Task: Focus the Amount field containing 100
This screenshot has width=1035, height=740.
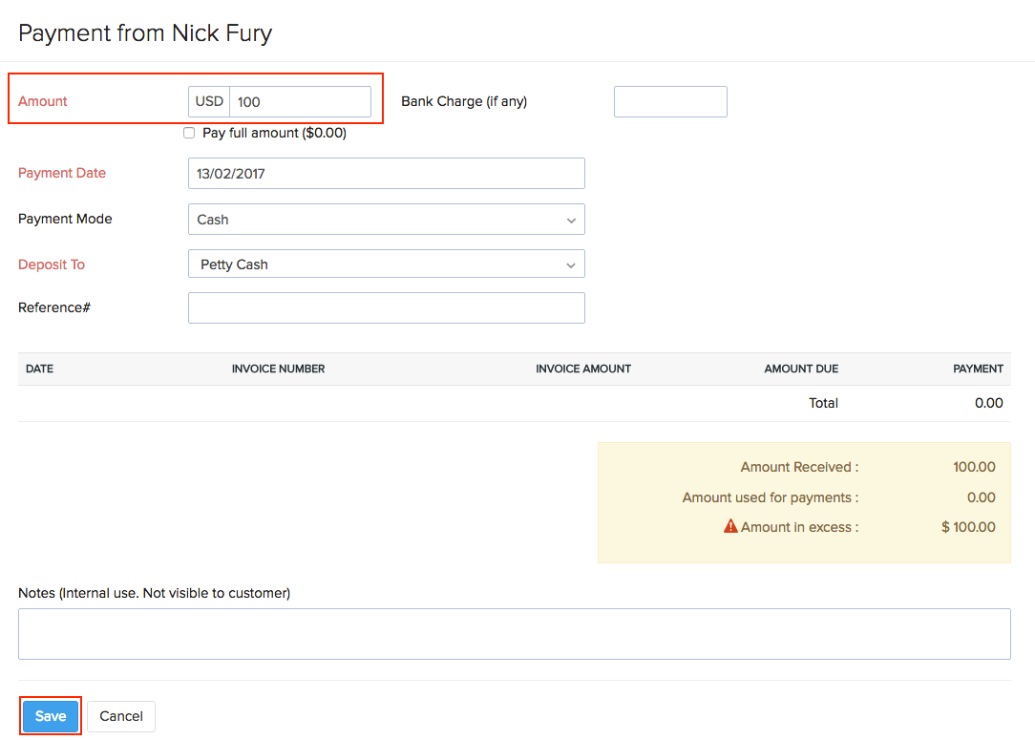Action: tap(300, 101)
